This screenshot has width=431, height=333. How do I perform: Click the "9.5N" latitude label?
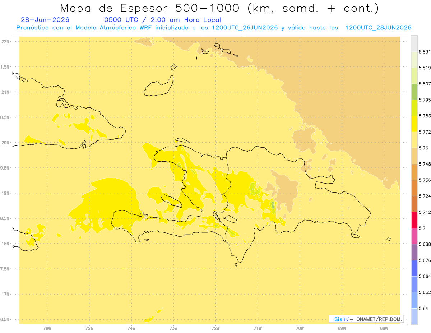5,168
